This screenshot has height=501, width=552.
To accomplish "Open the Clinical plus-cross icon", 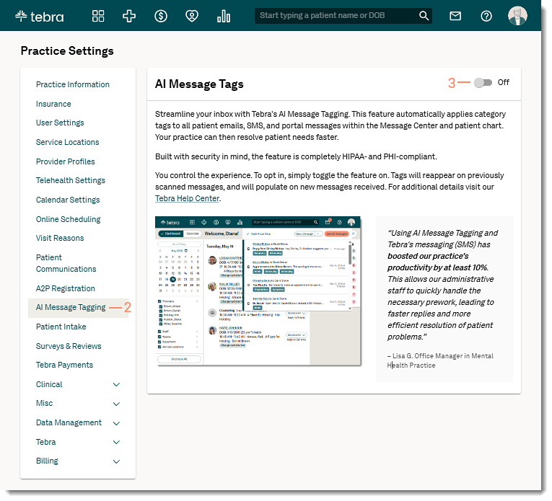I will point(129,16).
